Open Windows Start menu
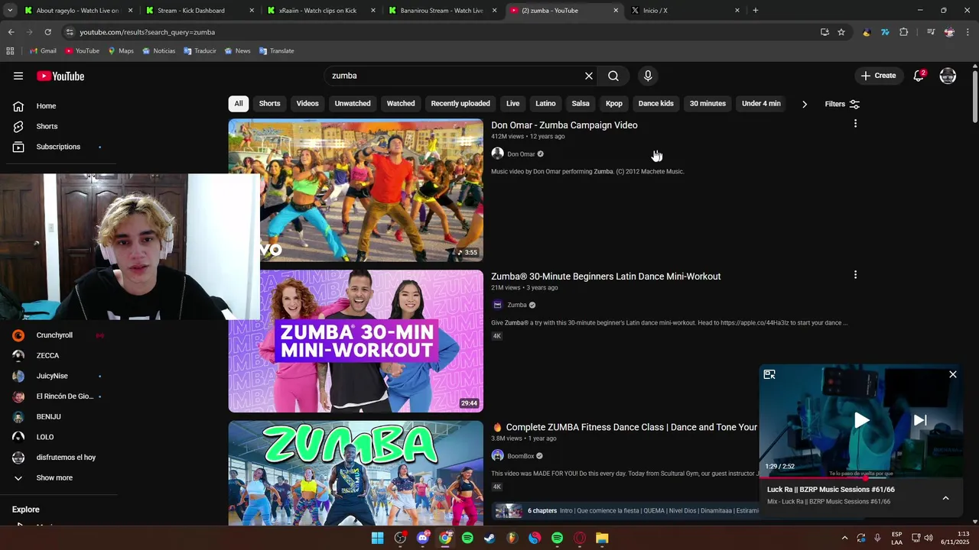Viewport: 979px width, 550px height. click(377, 538)
